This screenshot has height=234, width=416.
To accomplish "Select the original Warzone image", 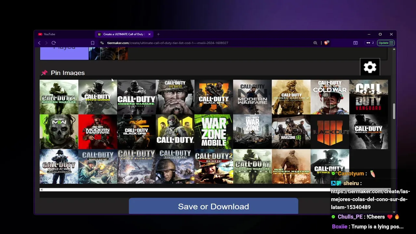I will pos(252,132).
